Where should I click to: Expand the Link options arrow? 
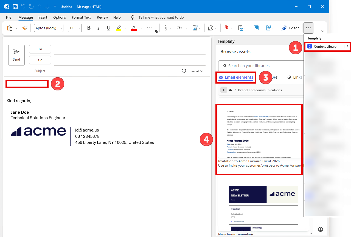(187, 28)
